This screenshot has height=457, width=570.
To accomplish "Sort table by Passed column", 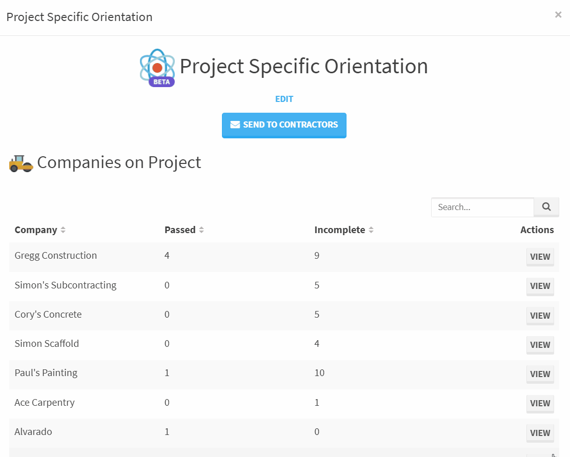I will pyautogui.click(x=184, y=230).
